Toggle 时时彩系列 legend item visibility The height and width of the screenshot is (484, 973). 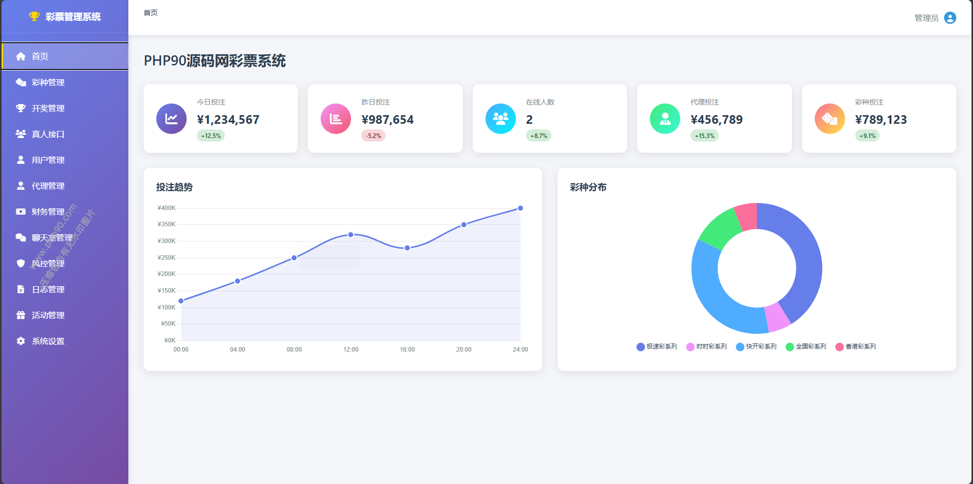(x=707, y=347)
